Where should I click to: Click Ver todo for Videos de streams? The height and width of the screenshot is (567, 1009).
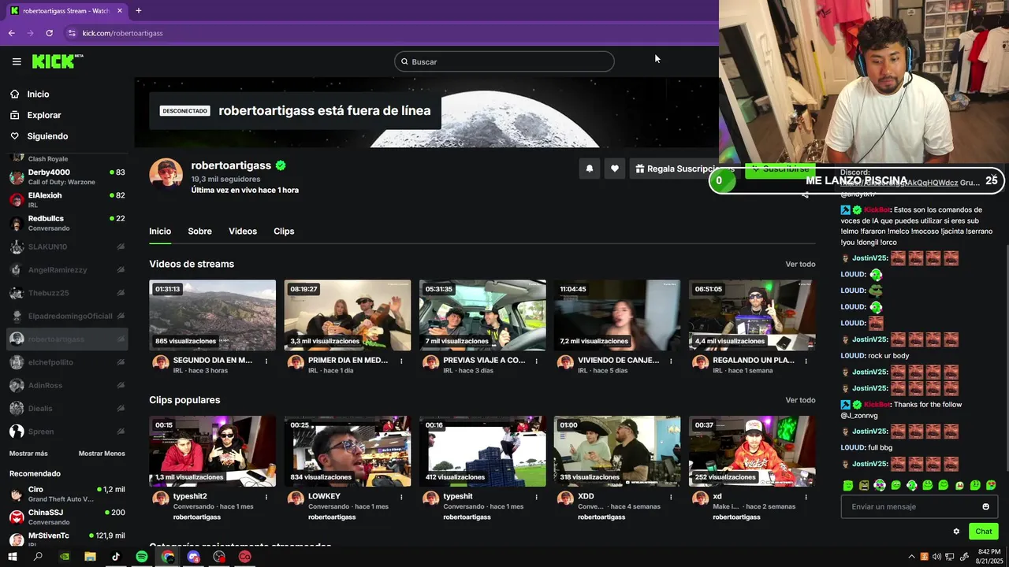click(800, 265)
